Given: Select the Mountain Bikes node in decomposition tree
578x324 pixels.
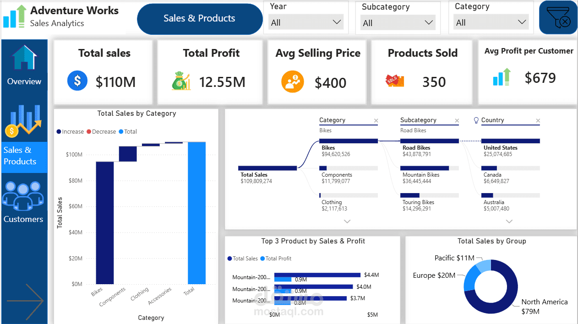Looking at the screenshot, I should coord(429,174).
